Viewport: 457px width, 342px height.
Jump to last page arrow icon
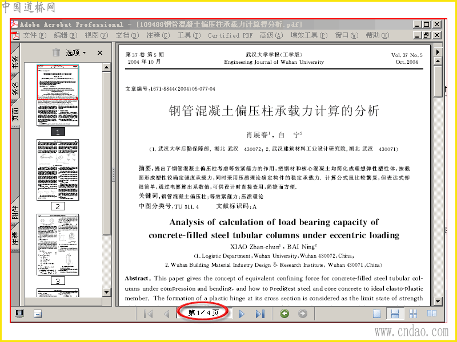[260, 314]
